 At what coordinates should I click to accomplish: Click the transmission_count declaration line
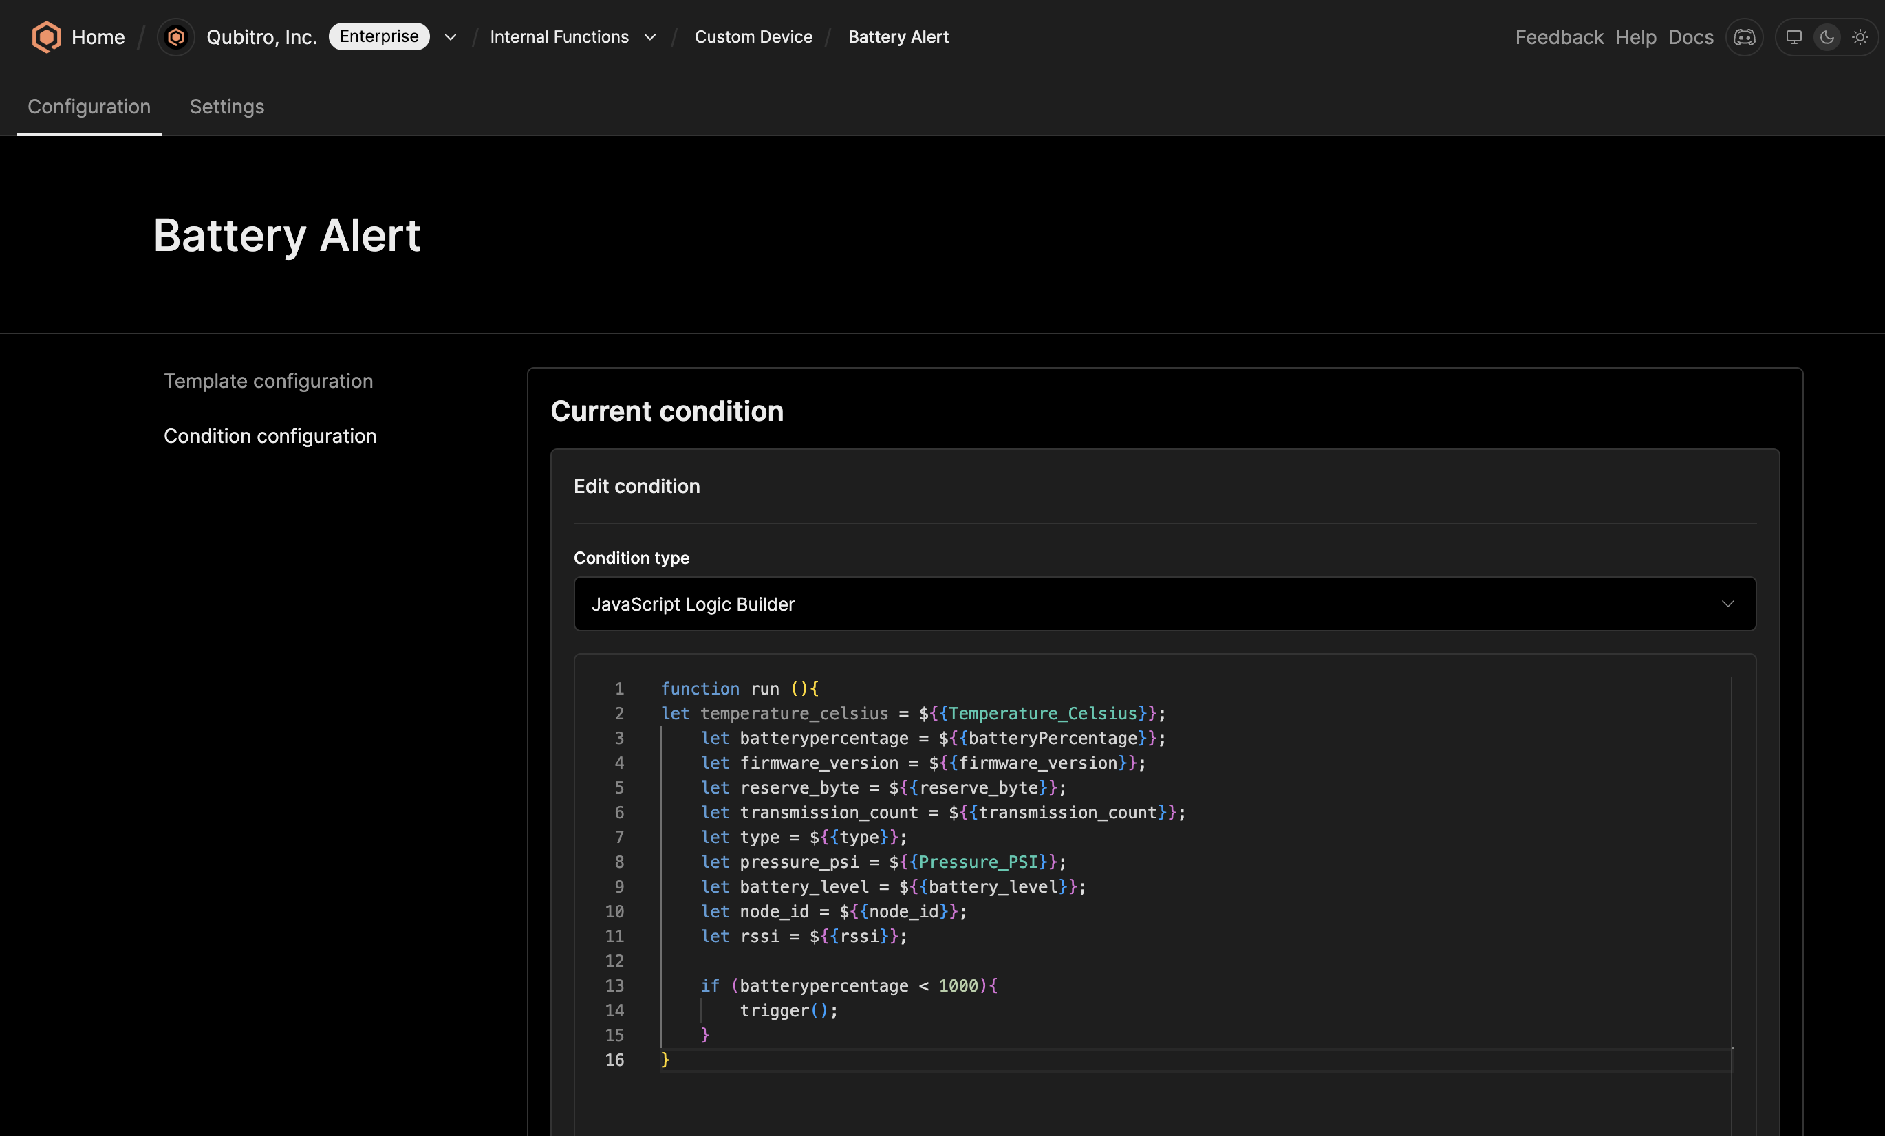[943, 813]
